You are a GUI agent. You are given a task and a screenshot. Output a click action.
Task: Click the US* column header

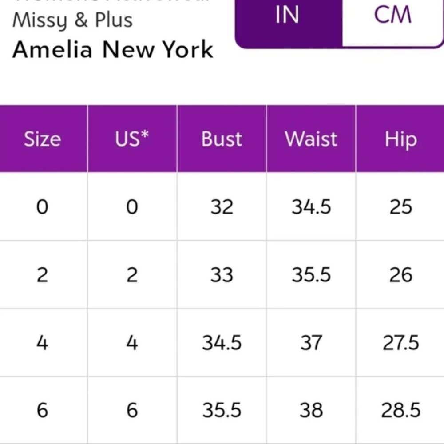tap(132, 139)
